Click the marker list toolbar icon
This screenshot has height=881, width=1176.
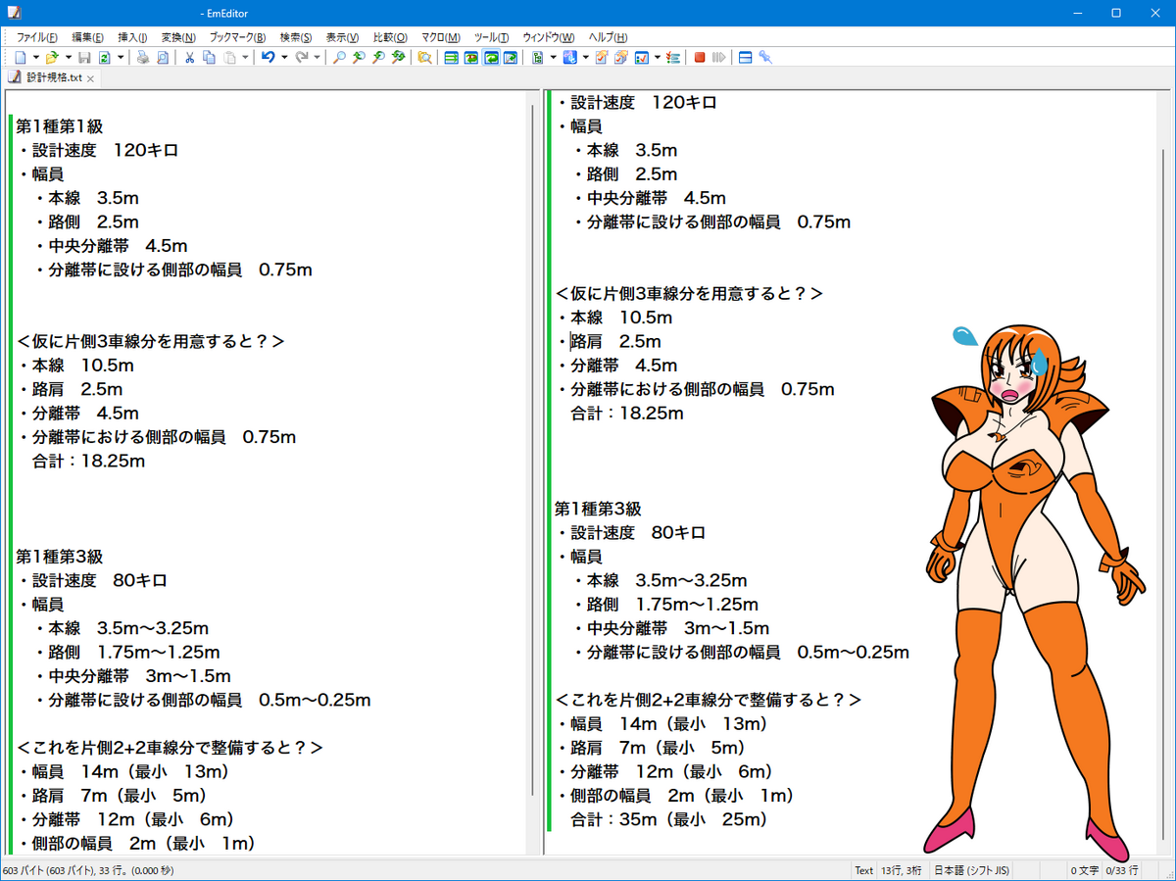[569, 58]
